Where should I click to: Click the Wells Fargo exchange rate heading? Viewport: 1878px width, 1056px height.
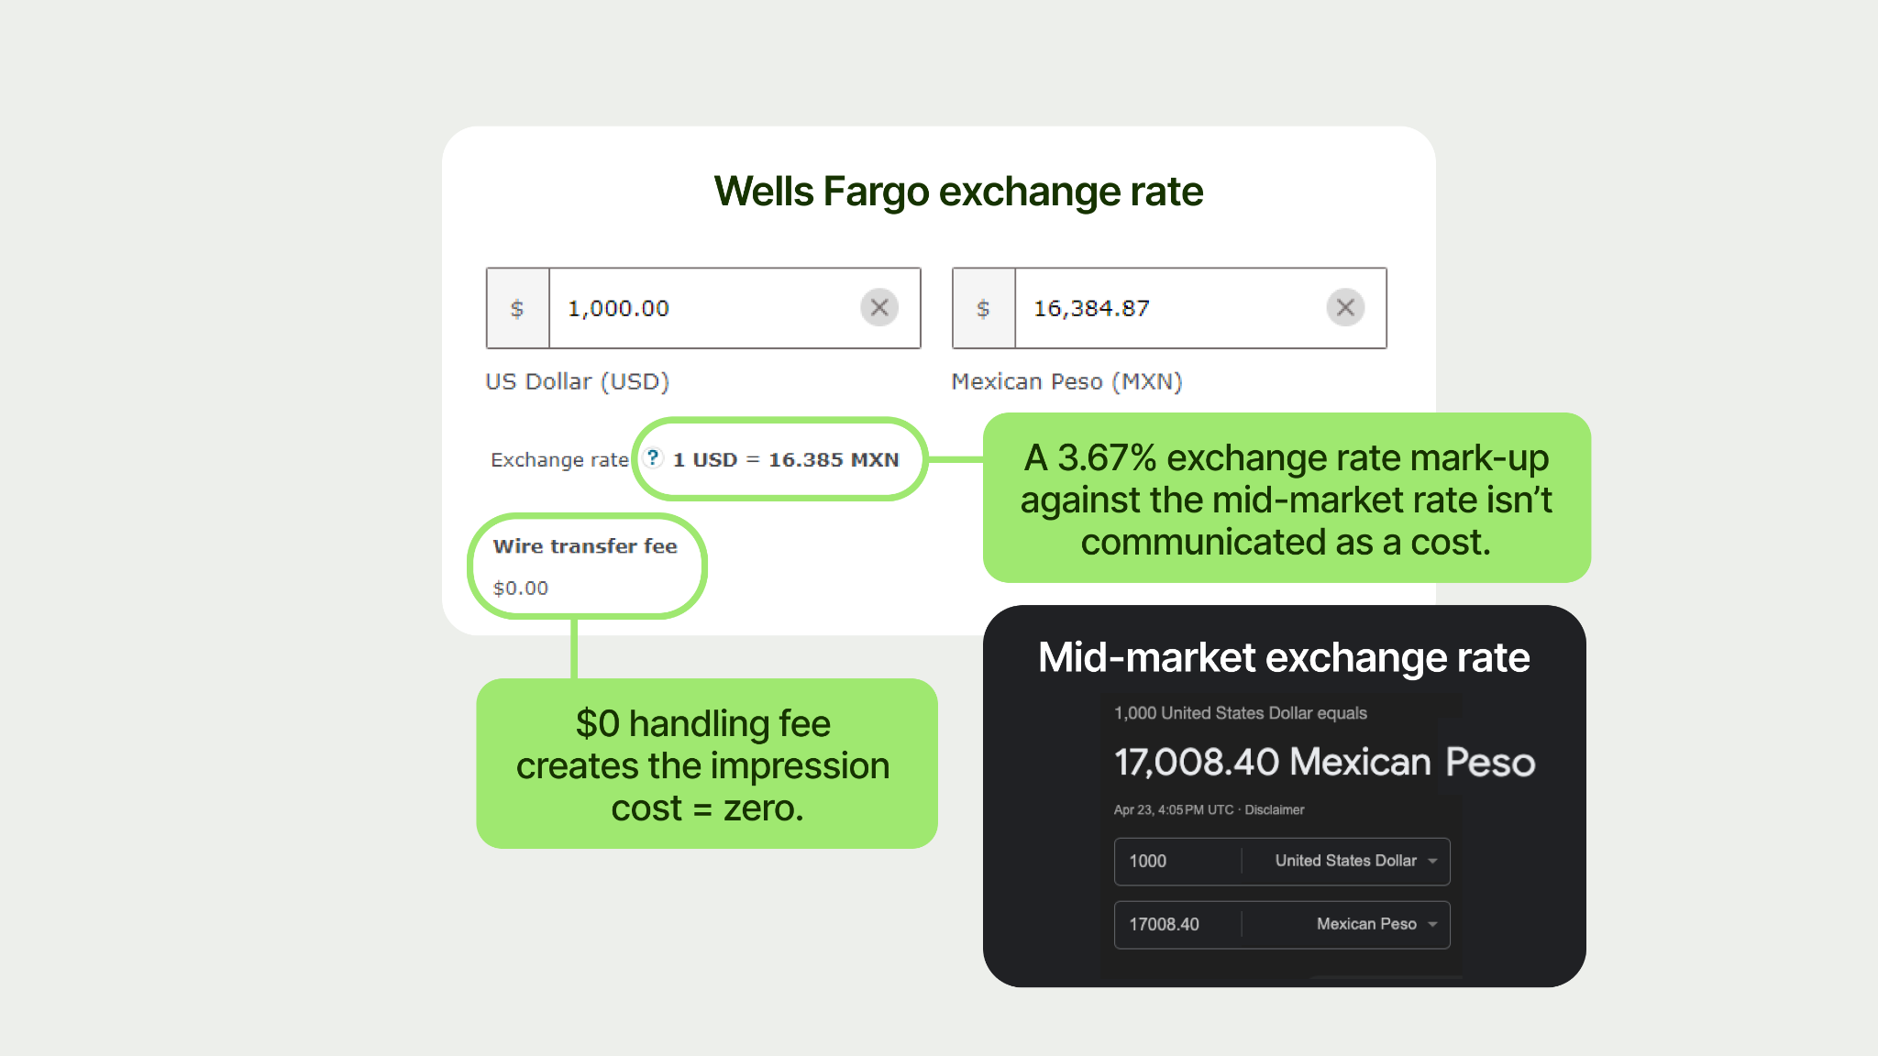click(x=958, y=192)
